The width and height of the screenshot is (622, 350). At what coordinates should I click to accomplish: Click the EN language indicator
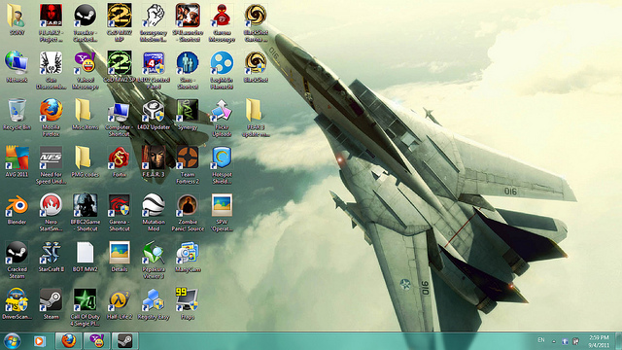[541, 340]
